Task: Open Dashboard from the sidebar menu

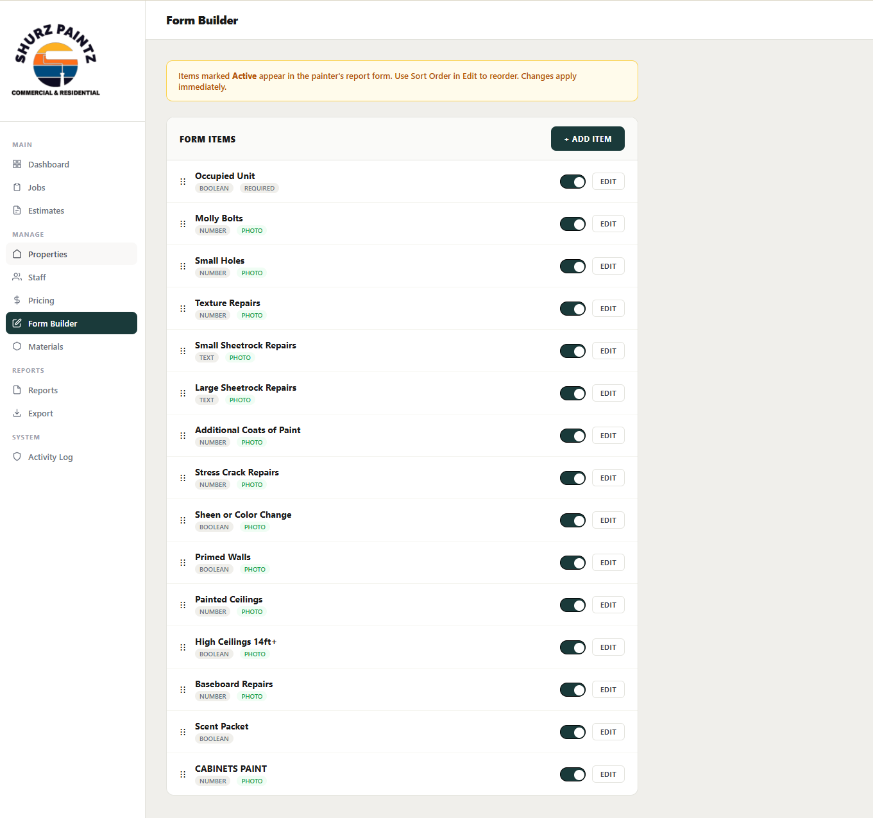Action: pos(71,164)
